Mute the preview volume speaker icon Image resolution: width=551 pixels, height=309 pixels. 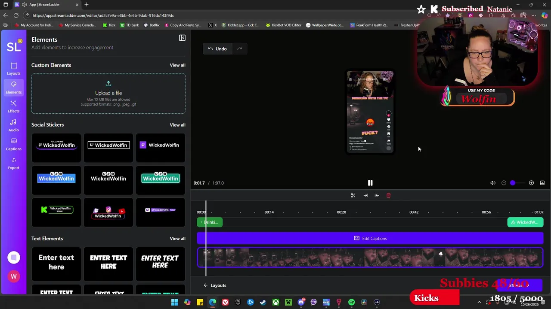[492, 183]
